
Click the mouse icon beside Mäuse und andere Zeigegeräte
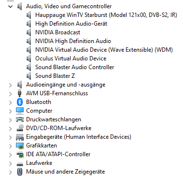(x=20, y=172)
